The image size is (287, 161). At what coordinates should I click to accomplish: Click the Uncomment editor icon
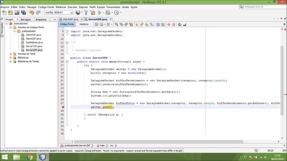click(x=184, y=24)
